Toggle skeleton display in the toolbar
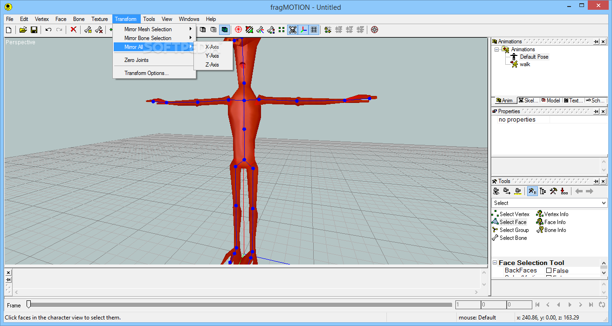The image size is (612, 326). 292,30
